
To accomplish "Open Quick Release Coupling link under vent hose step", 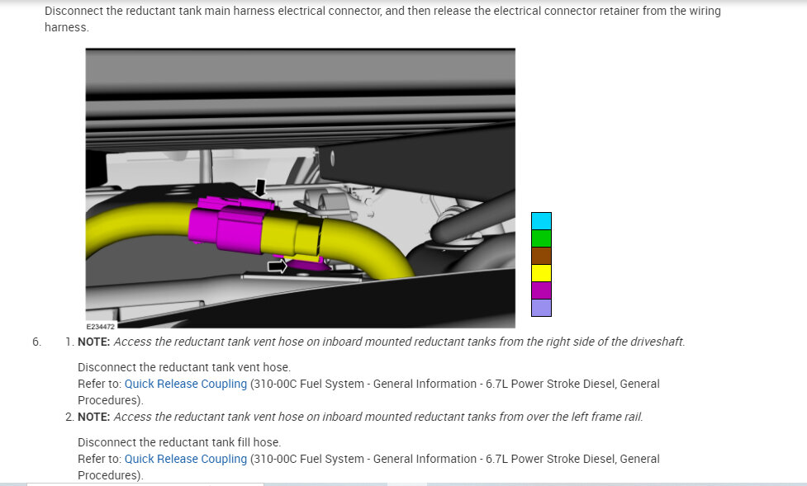I will coord(185,384).
